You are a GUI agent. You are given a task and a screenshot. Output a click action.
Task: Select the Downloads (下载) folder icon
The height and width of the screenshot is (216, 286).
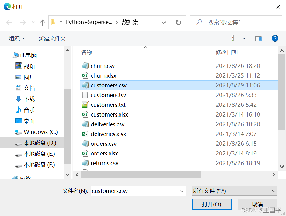coord(19,99)
